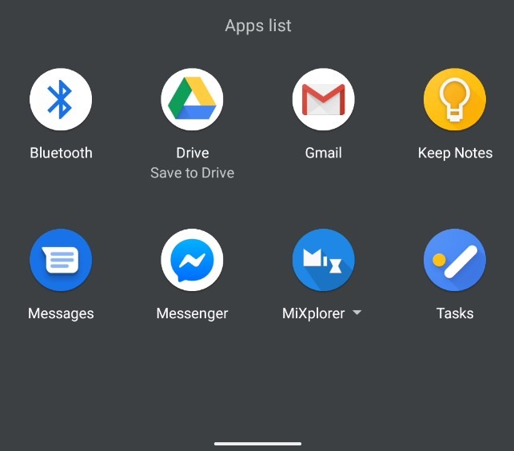Open the Messages chat bubble icon

(x=61, y=260)
